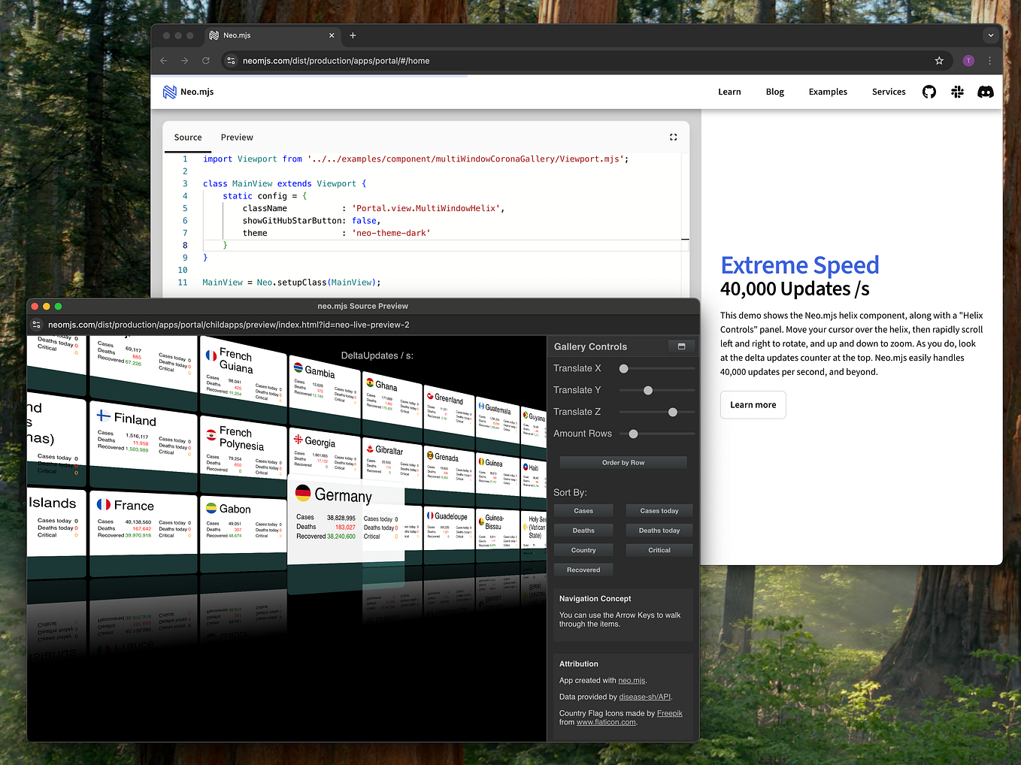Bookmark the page with the star icon
The image size is (1021, 765).
938,61
